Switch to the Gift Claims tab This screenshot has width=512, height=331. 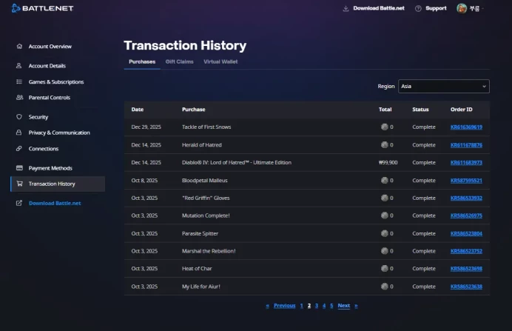point(179,61)
